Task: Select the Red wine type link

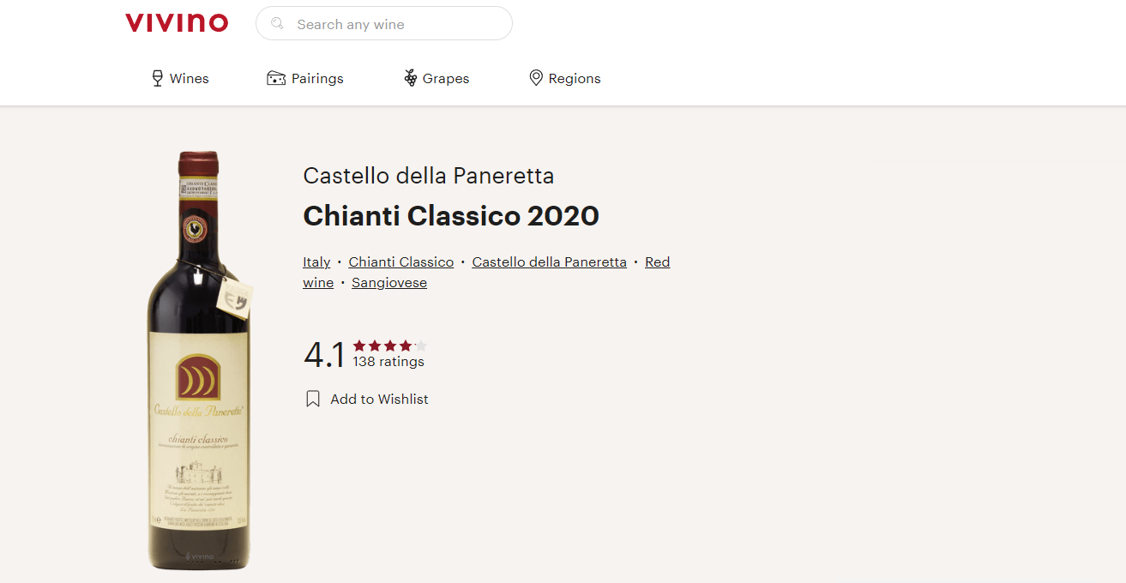Action: [x=657, y=262]
